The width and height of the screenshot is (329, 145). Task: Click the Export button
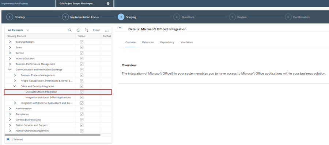click(97, 30)
